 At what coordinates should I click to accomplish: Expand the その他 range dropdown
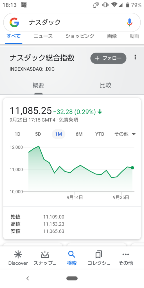[125, 134]
